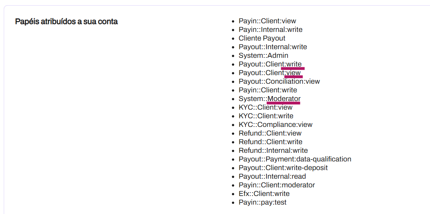The width and height of the screenshot is (430, 214).
Task: Click the KYC::Client:view entry
Action: point(266,107)
